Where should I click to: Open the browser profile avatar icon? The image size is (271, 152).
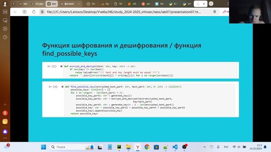tap(5, 4)
